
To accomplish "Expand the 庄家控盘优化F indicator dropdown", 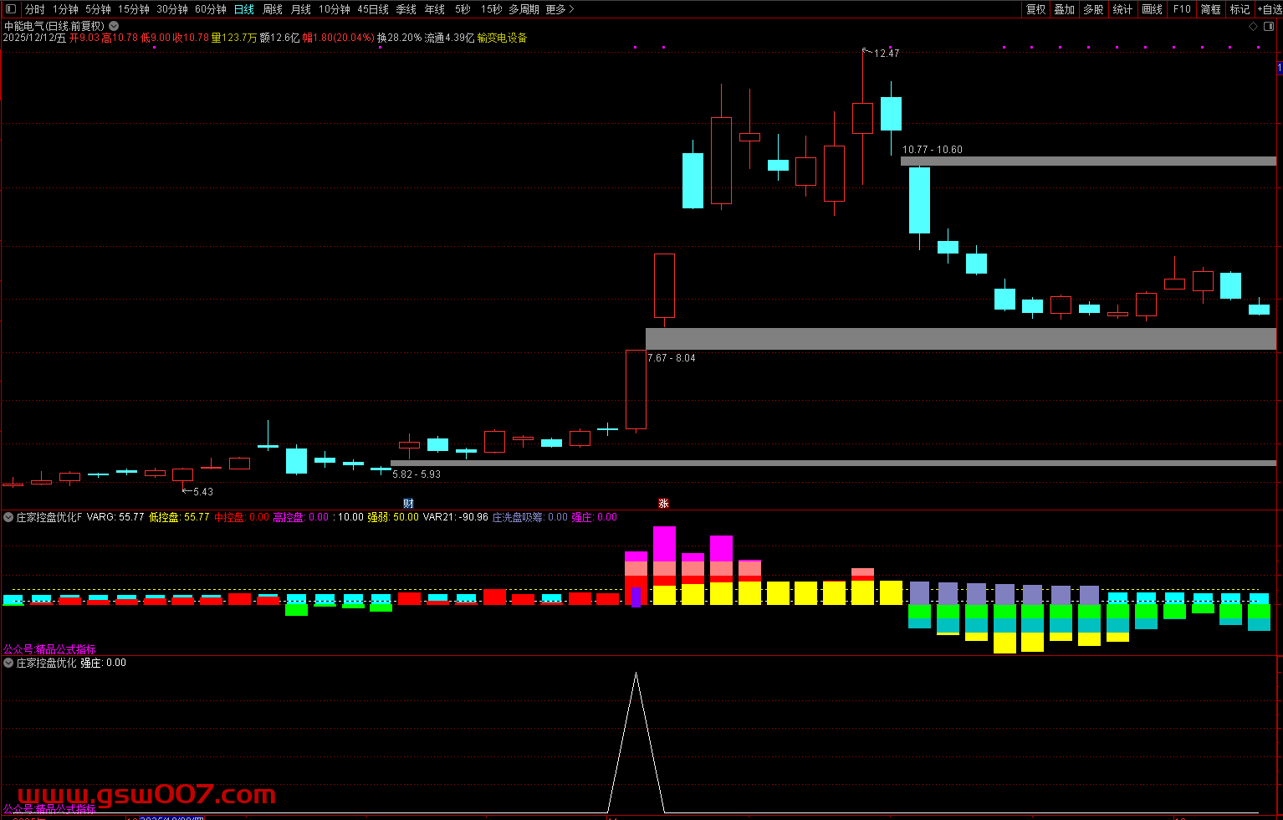I will (8, 517).
